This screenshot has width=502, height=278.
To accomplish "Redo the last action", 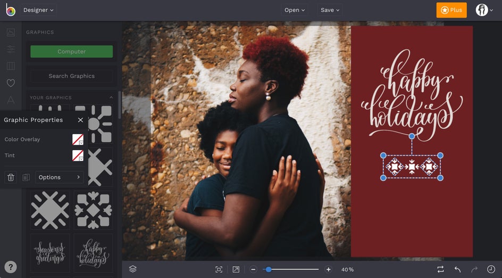I will 474,269.
